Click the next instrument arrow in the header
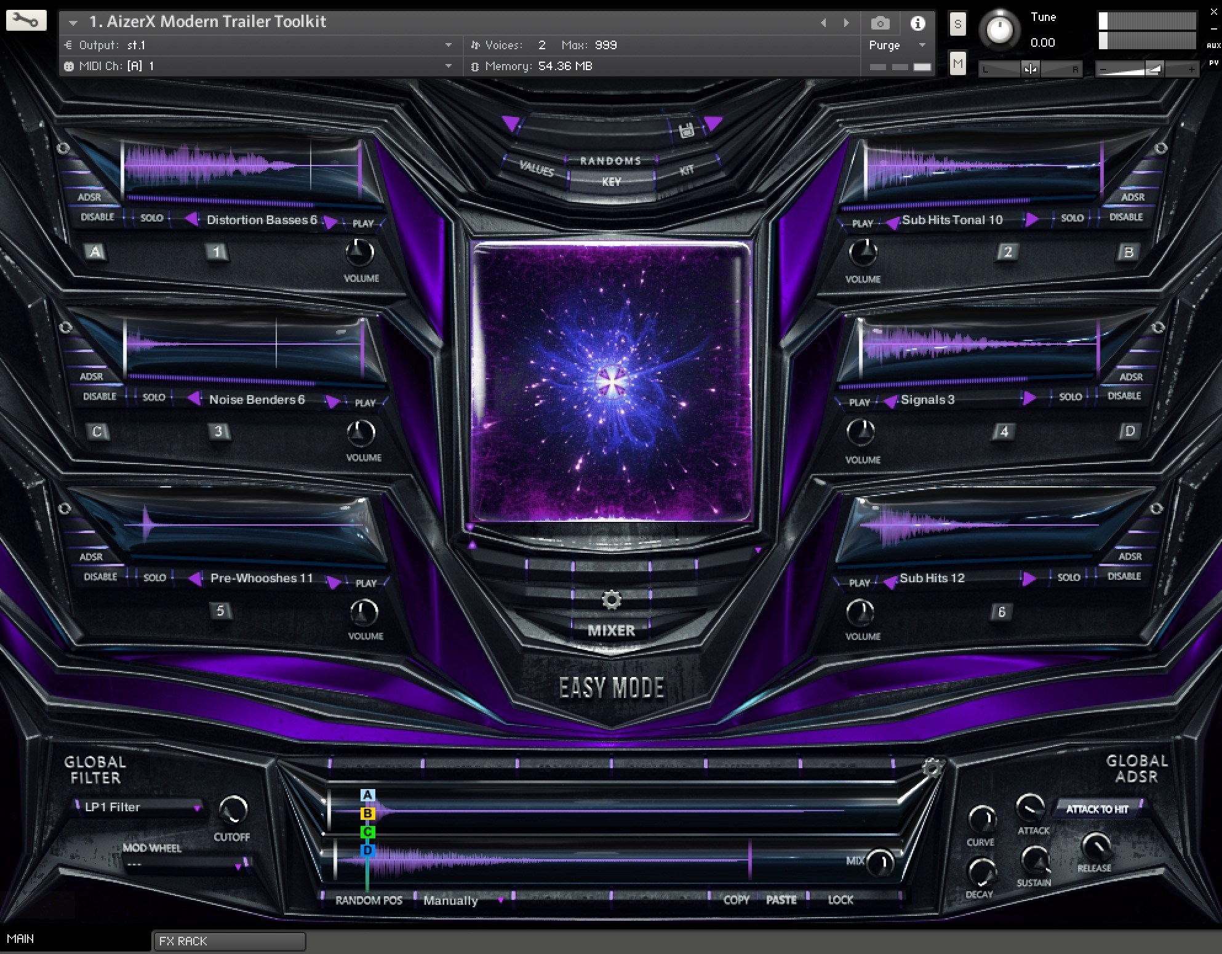The image size is (1222, 954). coord(846,22)
